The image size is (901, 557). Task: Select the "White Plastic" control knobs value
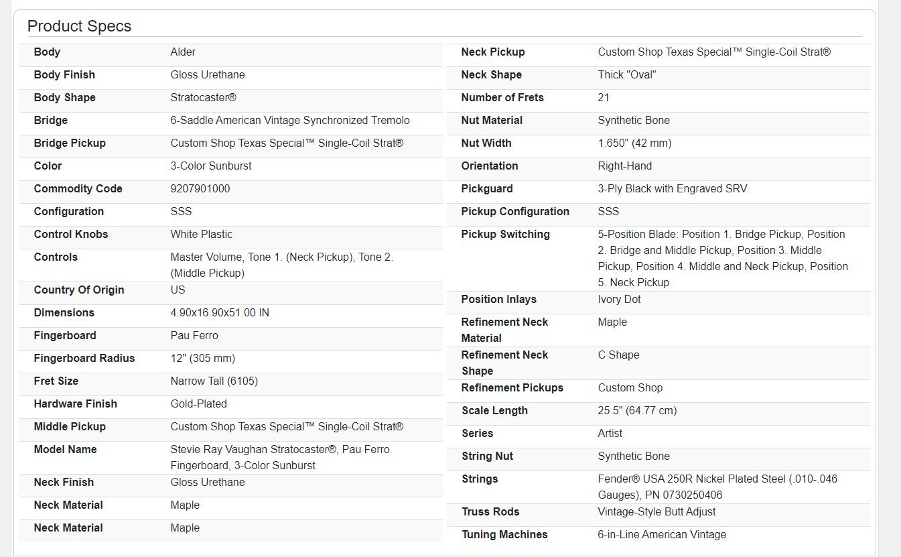[x=201, y=235]
